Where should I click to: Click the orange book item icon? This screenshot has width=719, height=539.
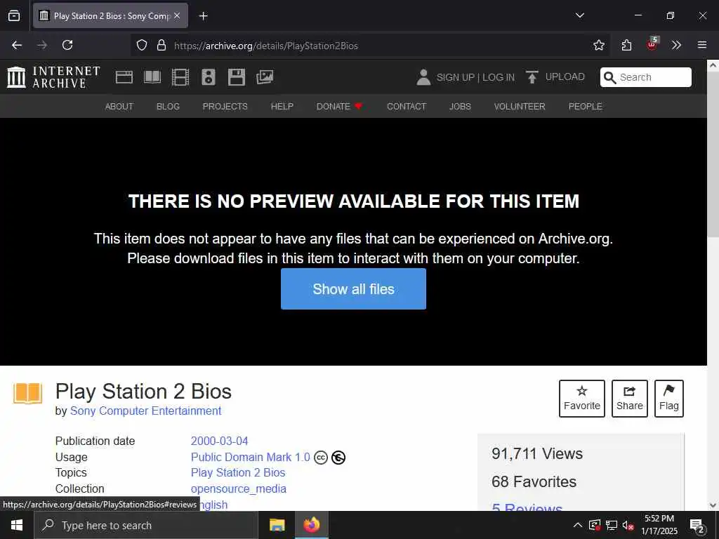(27, 393)
